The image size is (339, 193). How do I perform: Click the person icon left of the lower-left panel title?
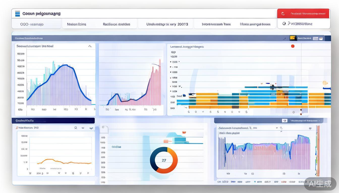(17, 128)
